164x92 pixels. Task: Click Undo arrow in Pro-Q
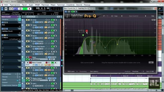(104, 16)
